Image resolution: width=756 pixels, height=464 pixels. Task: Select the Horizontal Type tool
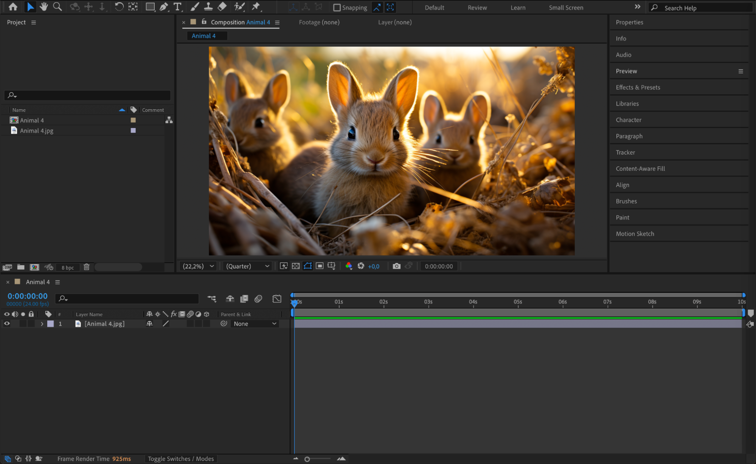click(x=177, y=6)
